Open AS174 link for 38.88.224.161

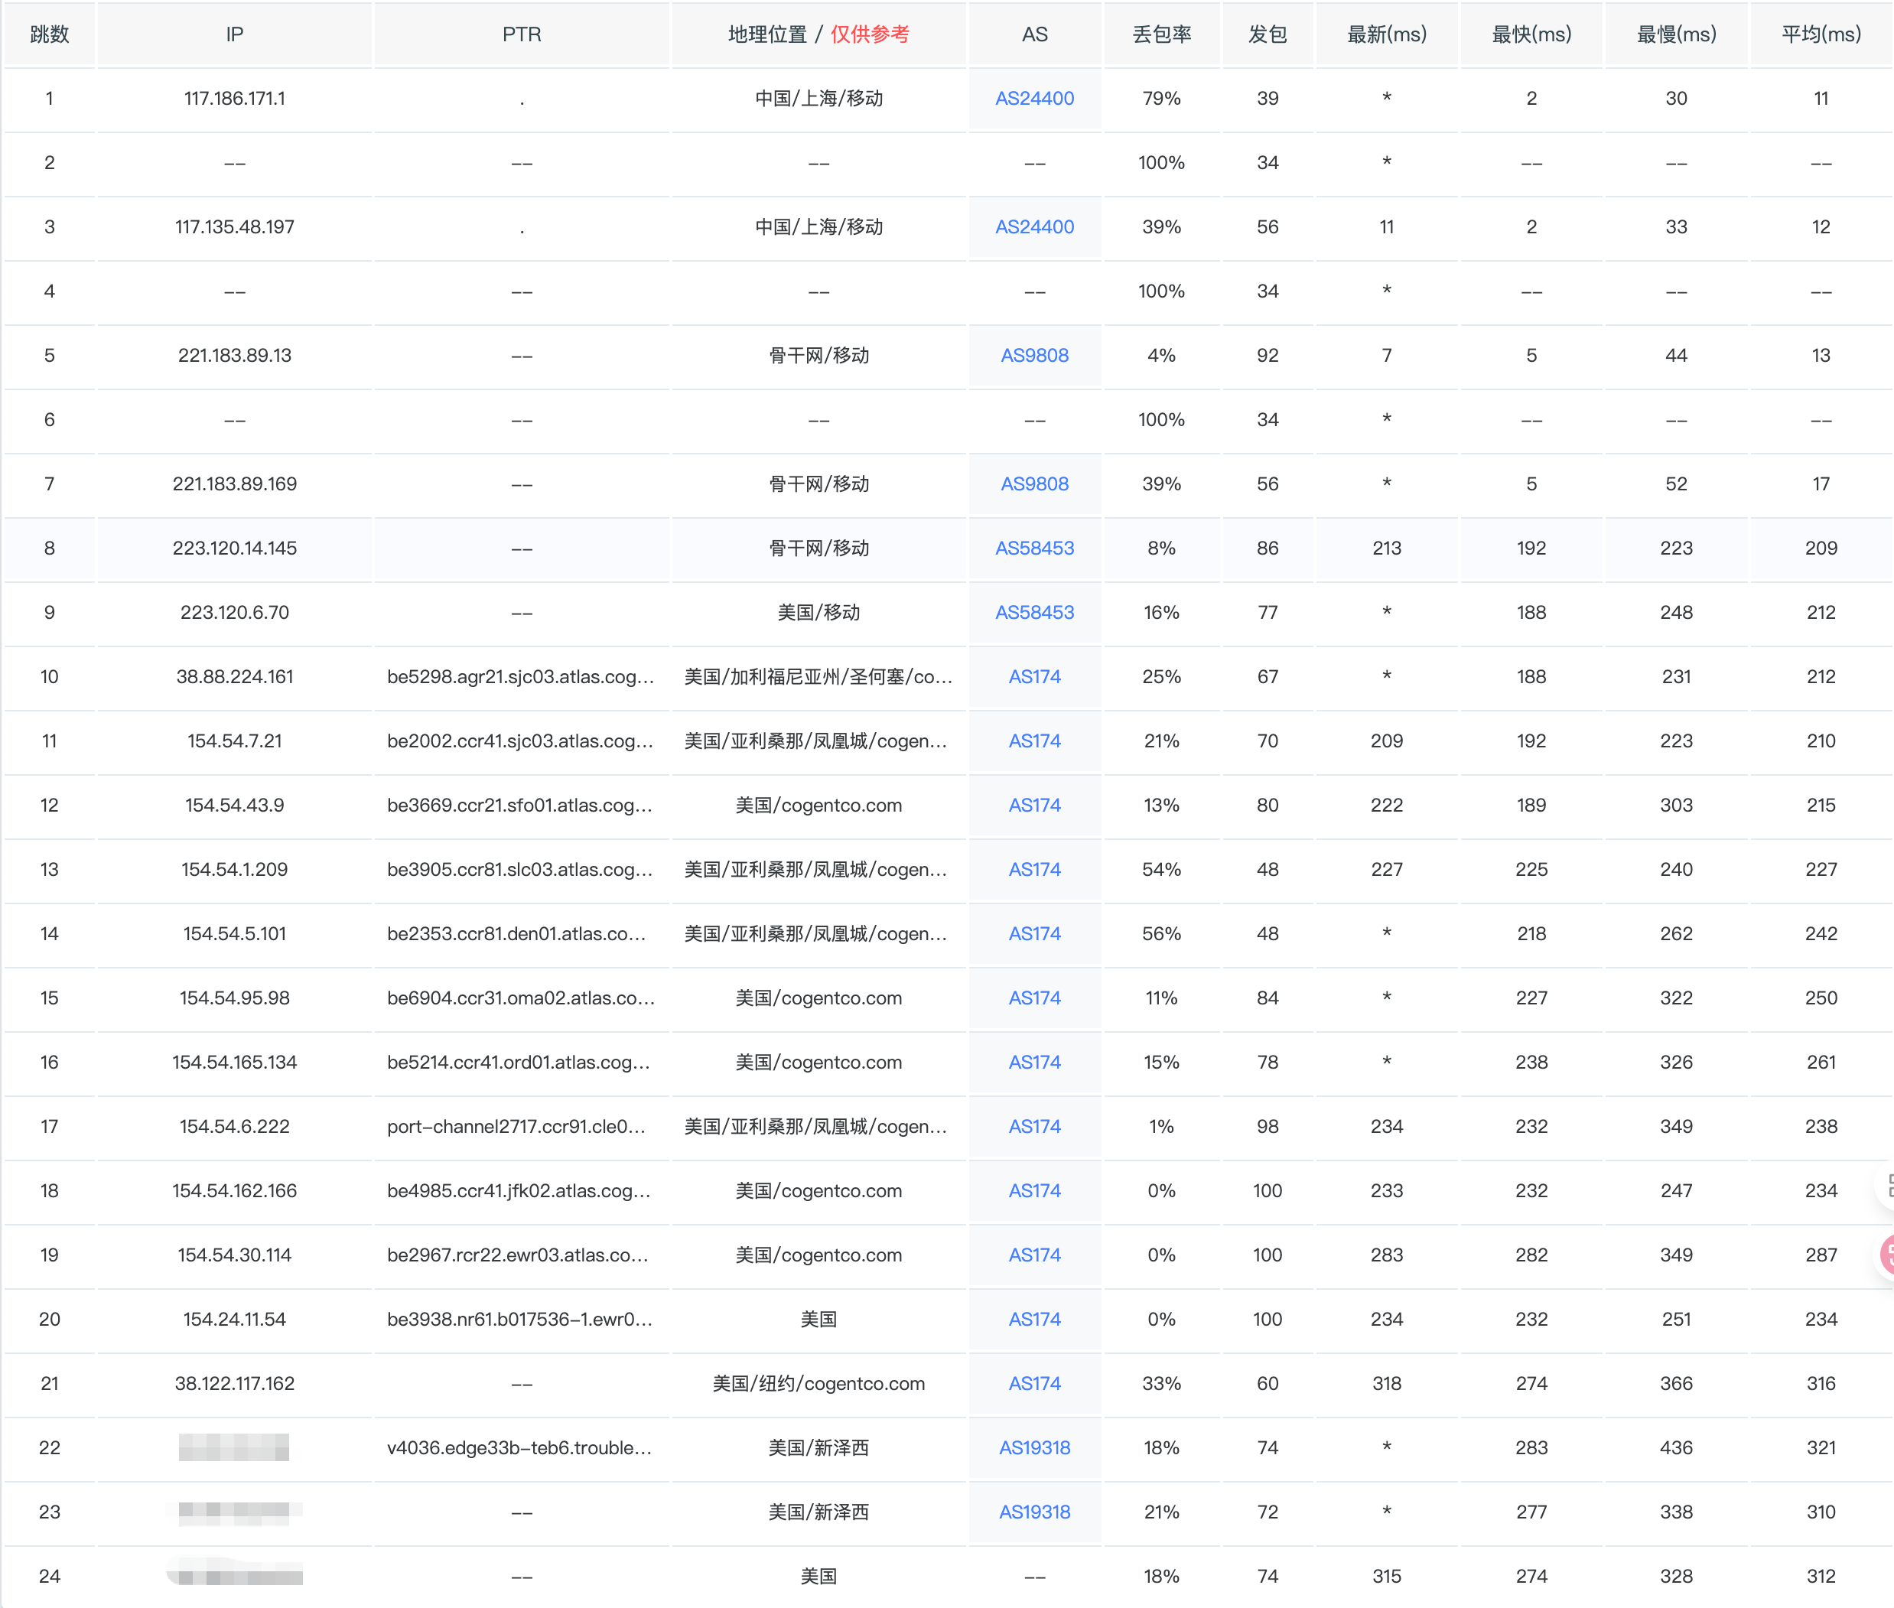click(1033, 676)
